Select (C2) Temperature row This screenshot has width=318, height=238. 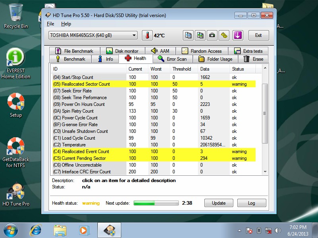pyautogui.click(x=154, y=145)
